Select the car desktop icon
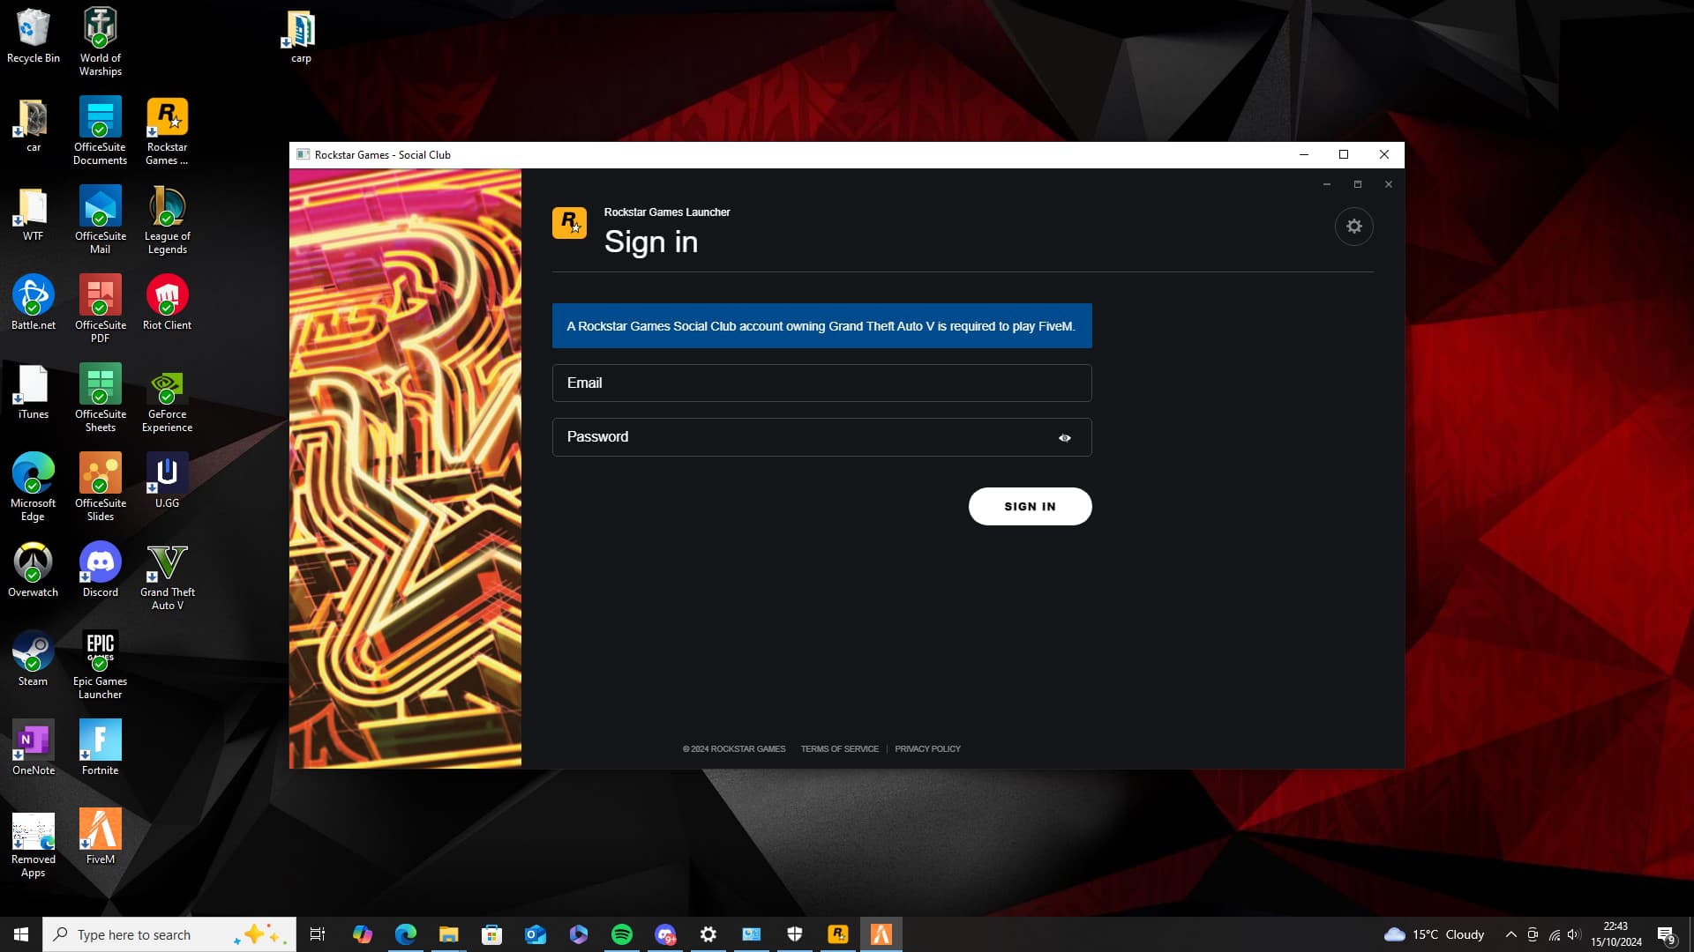This screenshot has width=1694, height=952. 34,126
